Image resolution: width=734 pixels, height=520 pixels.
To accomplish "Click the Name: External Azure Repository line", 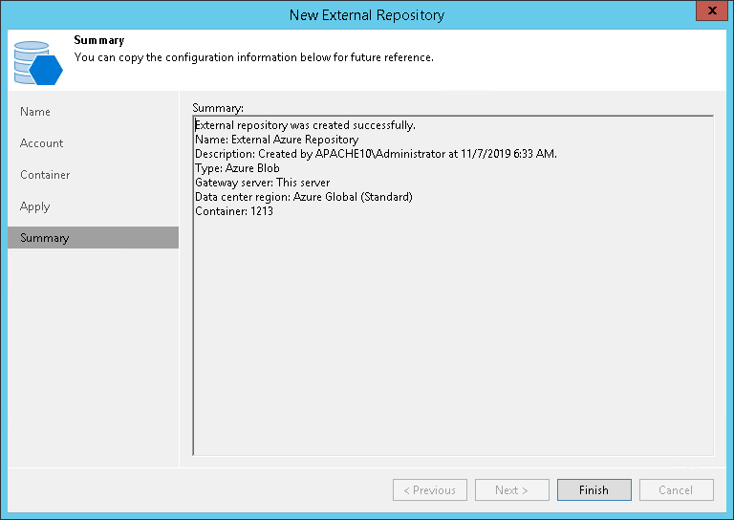I will click(276, 140).
